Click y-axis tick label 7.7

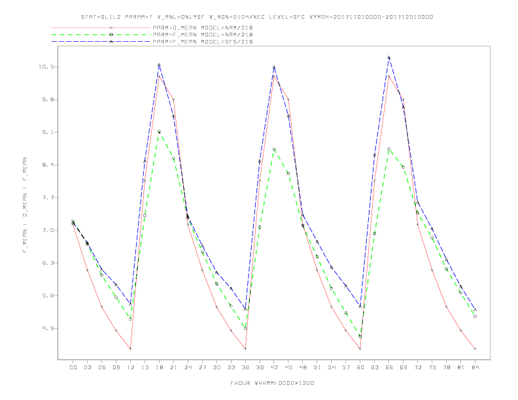(x=48, y=197)
